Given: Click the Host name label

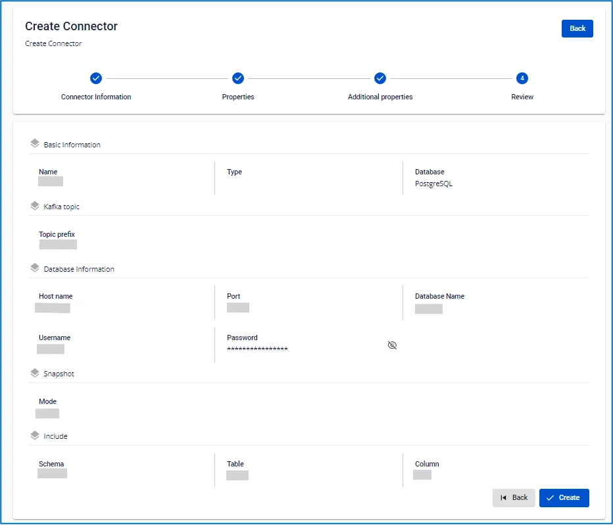Looking at the screenshot, I should [55, 296].
